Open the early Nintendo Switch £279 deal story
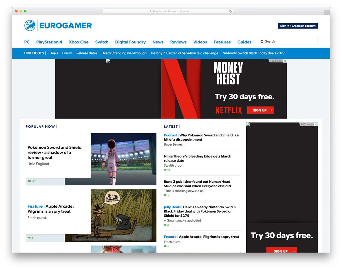This screenshot has height=270, width=342. pyautogui.click(x=200, y=211)
